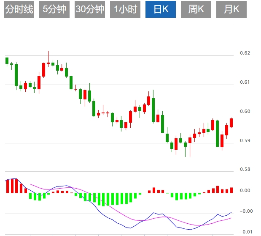Click the 0.60 price axis label
The width and height of the screenshot is (261, 236).
(x=245, y=112)
